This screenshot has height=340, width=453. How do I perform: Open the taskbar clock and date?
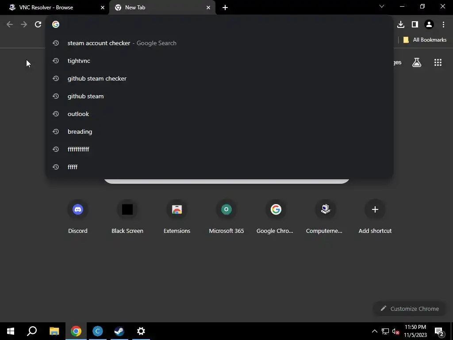pyautogui.click(x=415, y=331)
